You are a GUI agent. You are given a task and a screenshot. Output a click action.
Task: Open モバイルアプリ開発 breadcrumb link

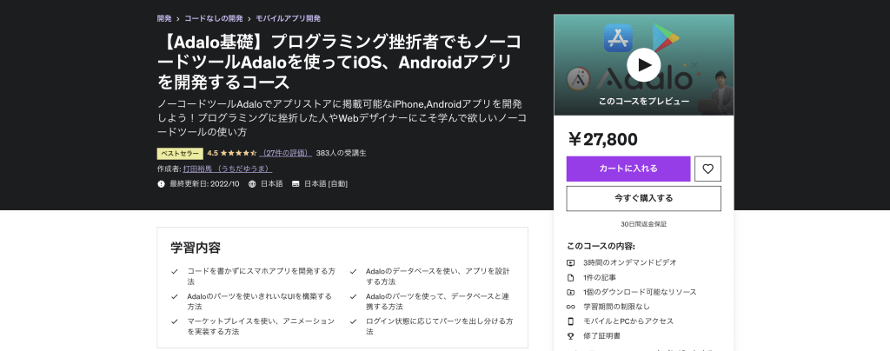289,19
